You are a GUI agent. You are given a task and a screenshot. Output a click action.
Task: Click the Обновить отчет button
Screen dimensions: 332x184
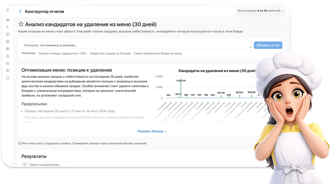pos(268,45)
